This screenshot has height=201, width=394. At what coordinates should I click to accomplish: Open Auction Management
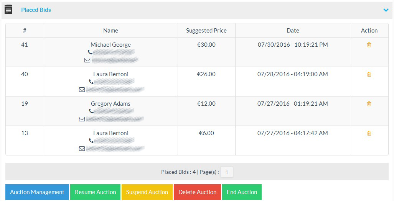pos(37,192)
